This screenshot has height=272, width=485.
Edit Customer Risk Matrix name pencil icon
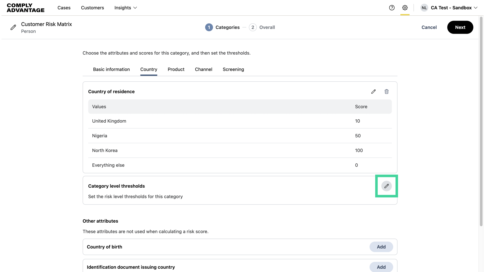pos(13,27)
